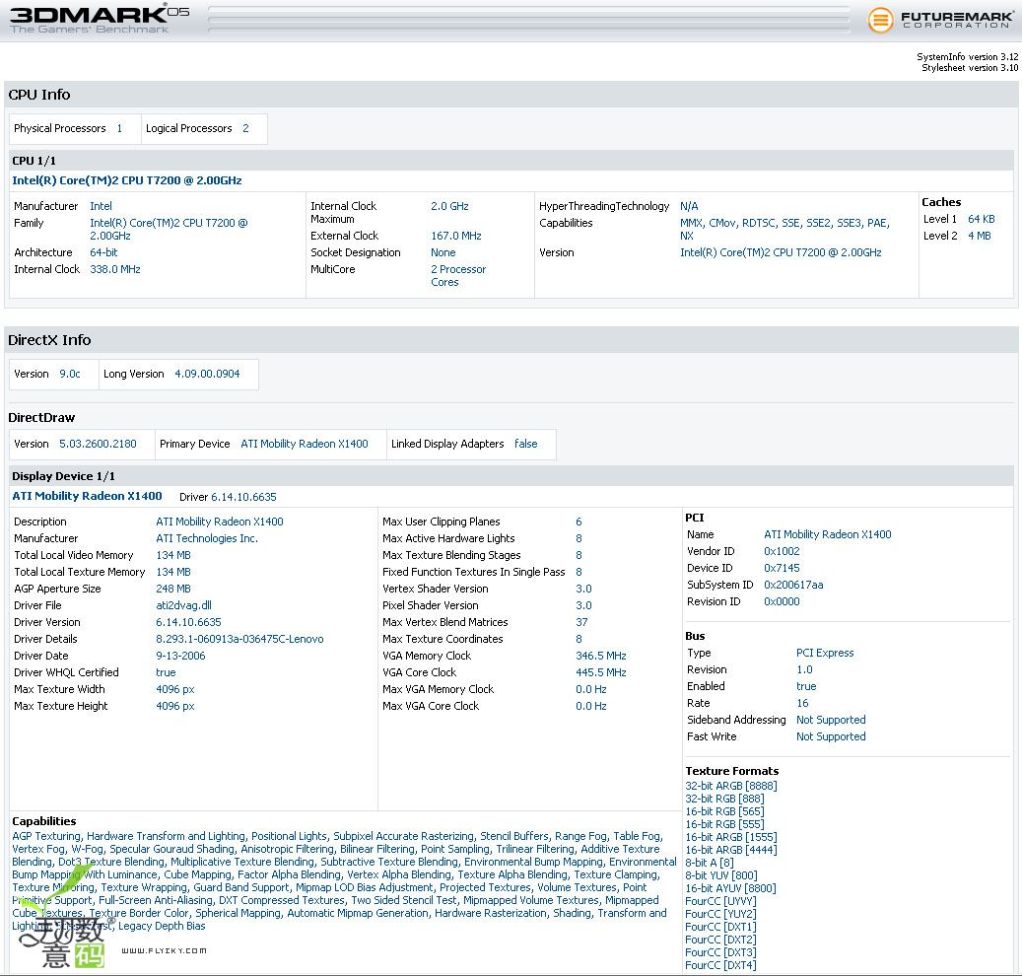Select the DirectX Info section heading
The image size is (1022, 976).
[x=49, y=340]
